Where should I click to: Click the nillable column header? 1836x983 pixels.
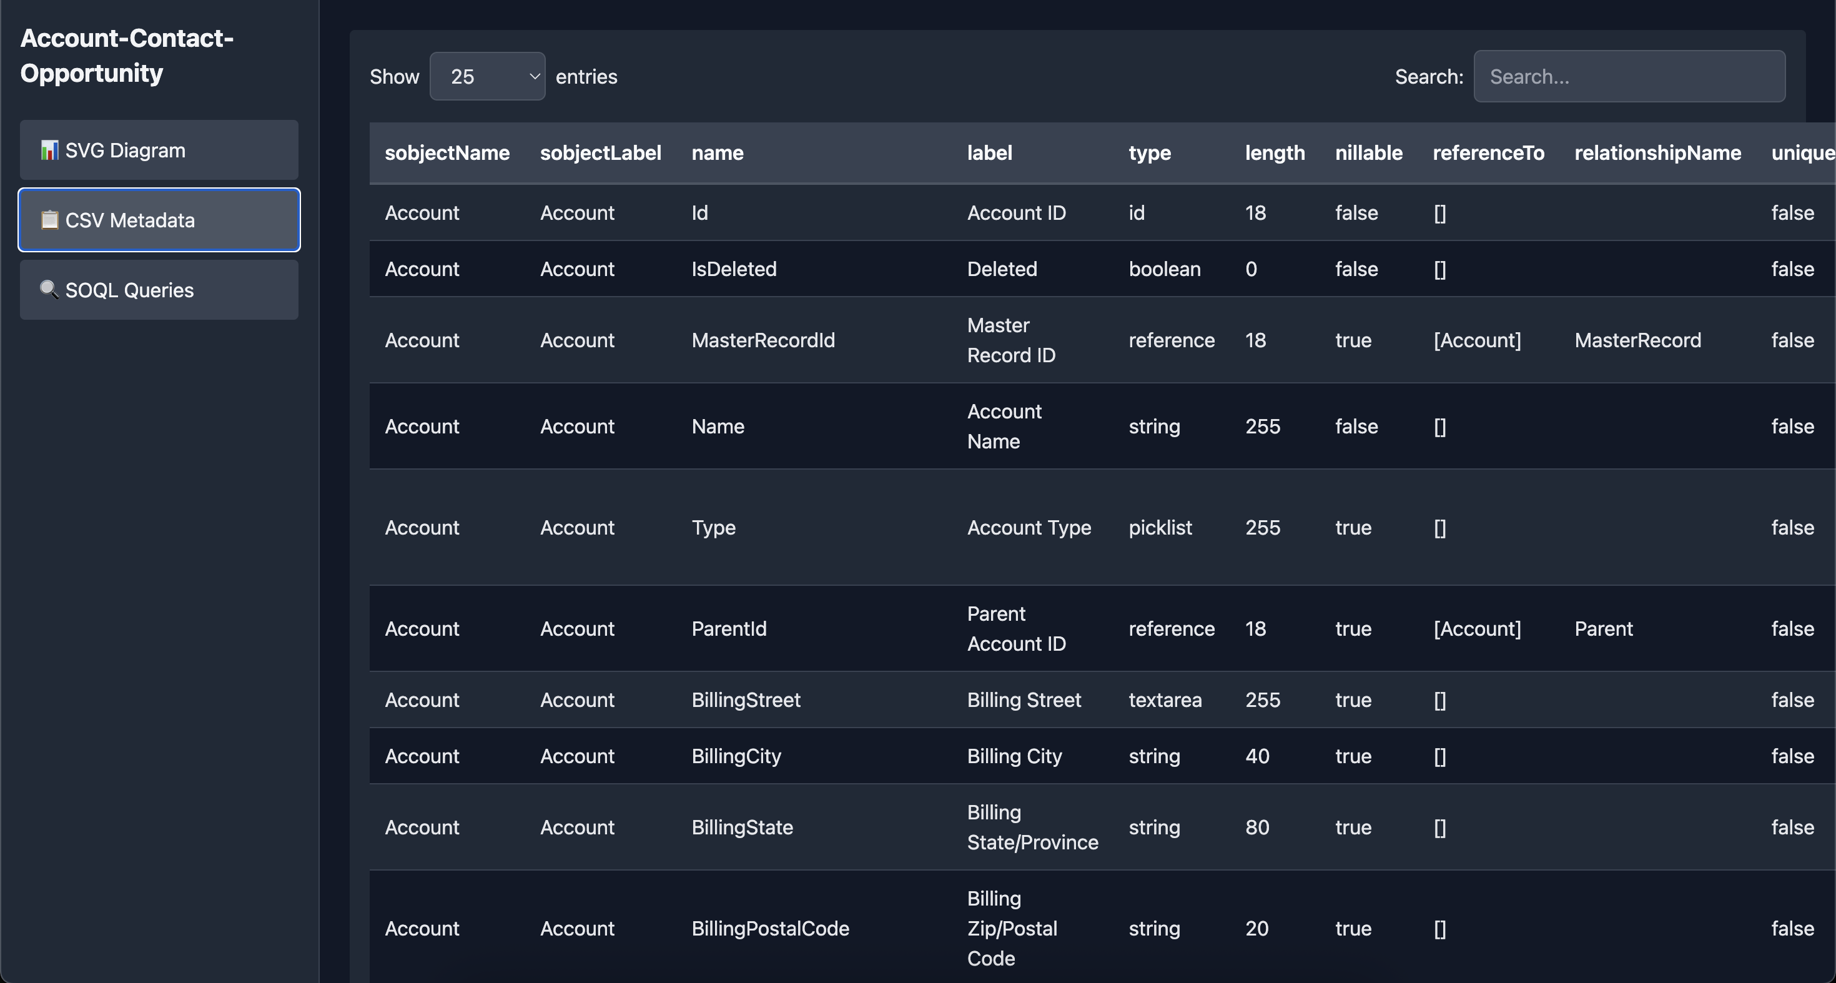click(x=1368, y=153)
